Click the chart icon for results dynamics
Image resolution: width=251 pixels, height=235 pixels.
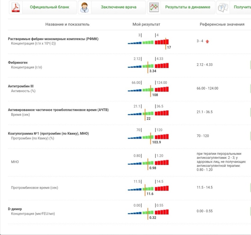(x=154, y=7)
